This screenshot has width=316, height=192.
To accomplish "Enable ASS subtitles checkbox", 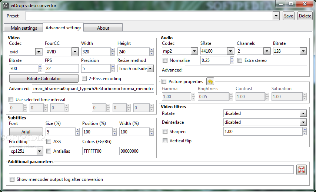I will 49,142.
